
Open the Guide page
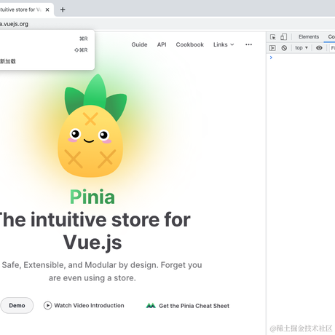click(x=139, y=44)
